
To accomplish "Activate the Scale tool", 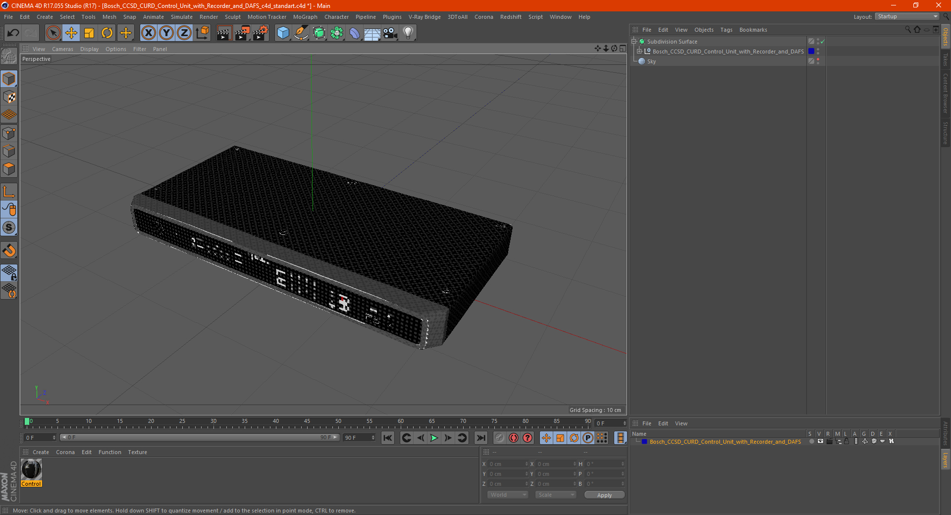I will coord(89,33).
